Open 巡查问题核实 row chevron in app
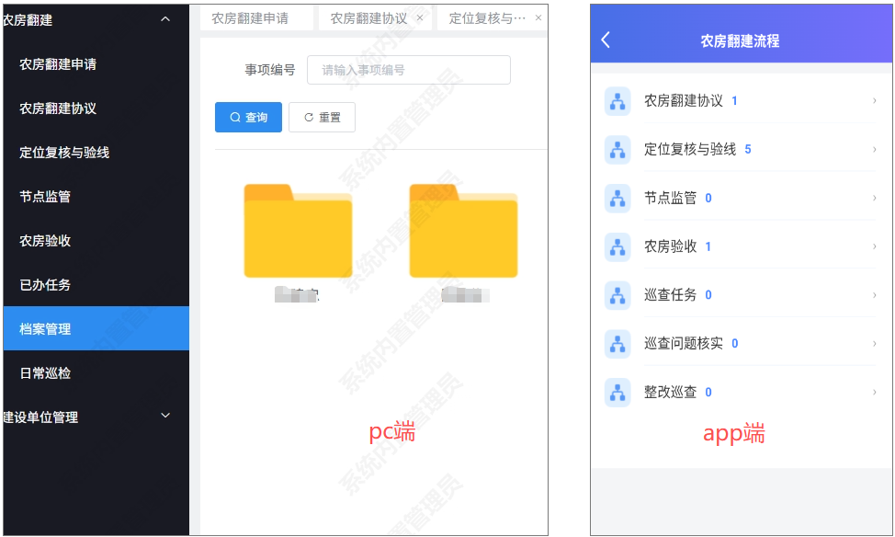Screen dimensions: 895x537 coord(874,344)
